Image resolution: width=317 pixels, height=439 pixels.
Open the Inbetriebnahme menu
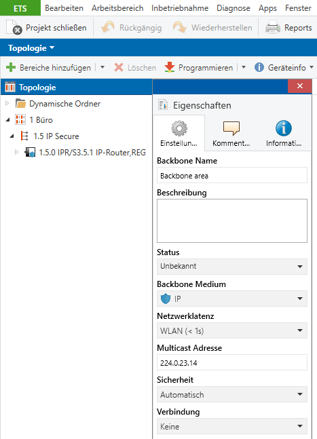pyautogui.click(x=180, y=8)
